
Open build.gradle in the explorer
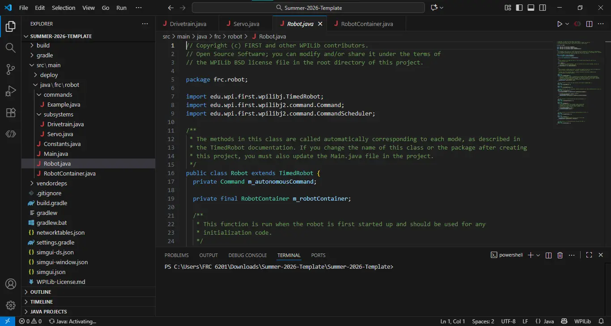click(52, 203)
